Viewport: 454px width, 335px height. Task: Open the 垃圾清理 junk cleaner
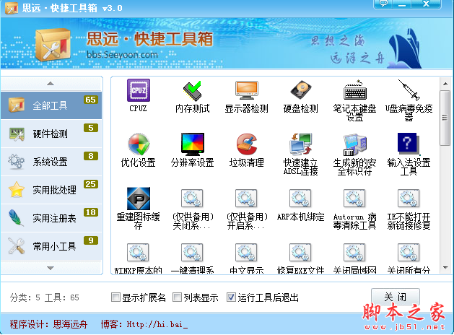(246, 144)
